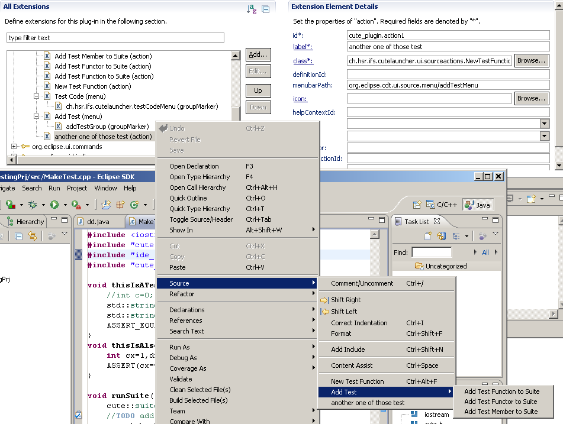
Task: Open the Task List view menu triangle
Action: (x=496, y=234)
